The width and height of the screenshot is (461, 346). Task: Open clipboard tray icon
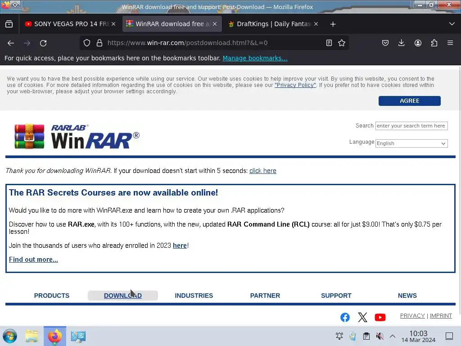[366, 336]
